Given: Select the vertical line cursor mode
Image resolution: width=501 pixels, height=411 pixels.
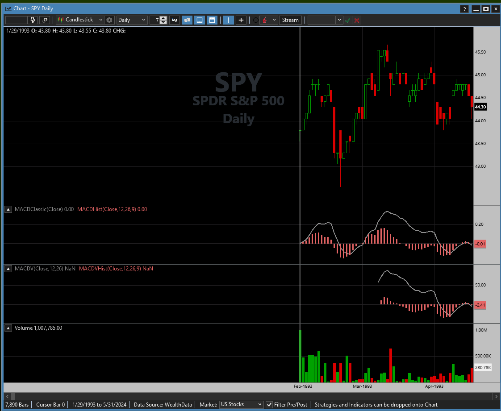Looking at the screenshot, I should pyautogui.click(x=229, y=20).
